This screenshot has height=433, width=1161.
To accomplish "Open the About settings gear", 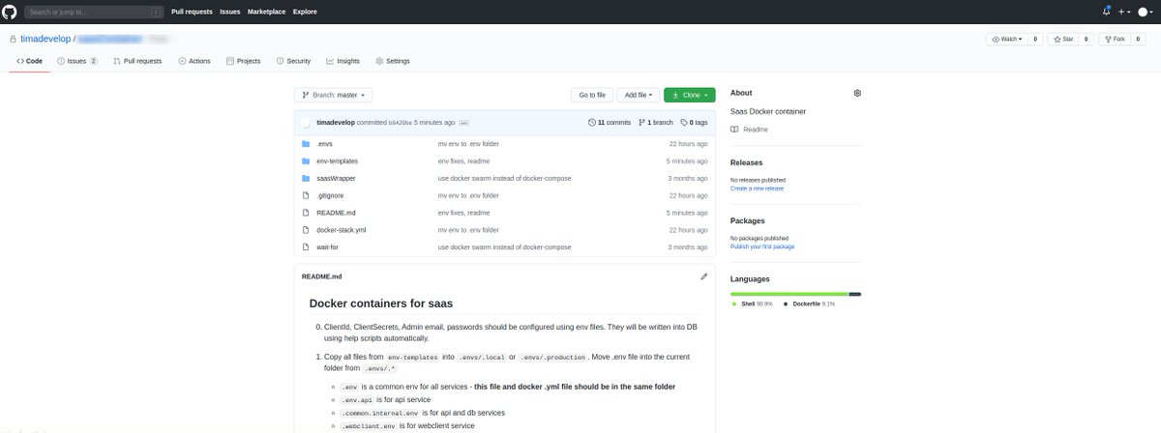I will [x=857, y=93].
